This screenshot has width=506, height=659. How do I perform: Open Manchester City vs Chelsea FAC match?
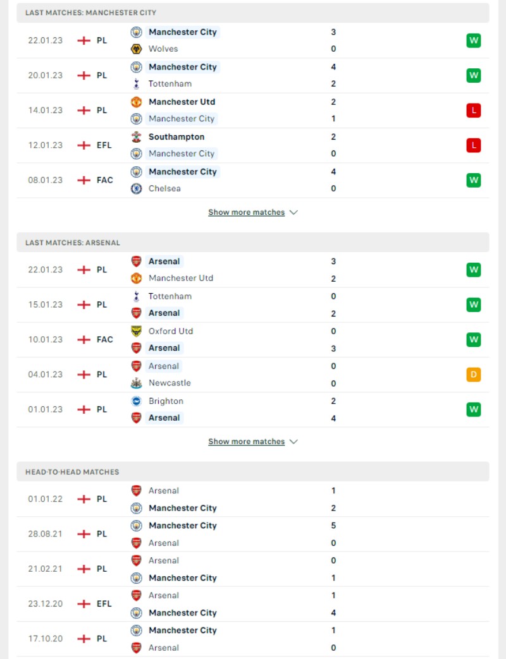[x=253, y=180]
